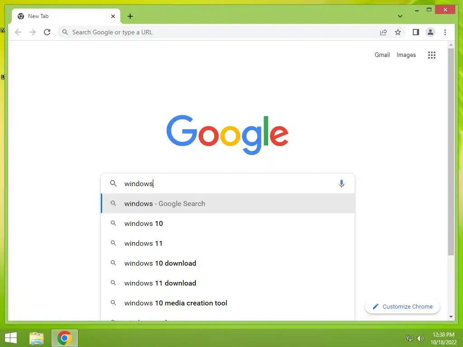This screenshot has width=463, height=347.
Task: Open the tab search chevron
Action: [x=400, y=16]
